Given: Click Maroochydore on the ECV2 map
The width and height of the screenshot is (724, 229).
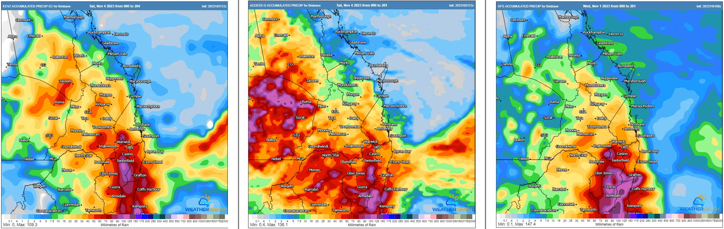Looking at the screenshot, I should pyautogui.click(x=148, y=106).
